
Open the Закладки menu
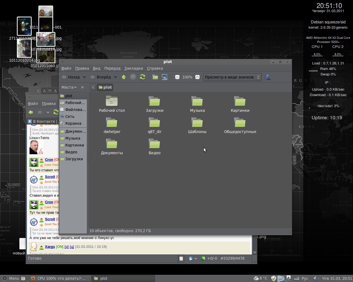[133, 68]
